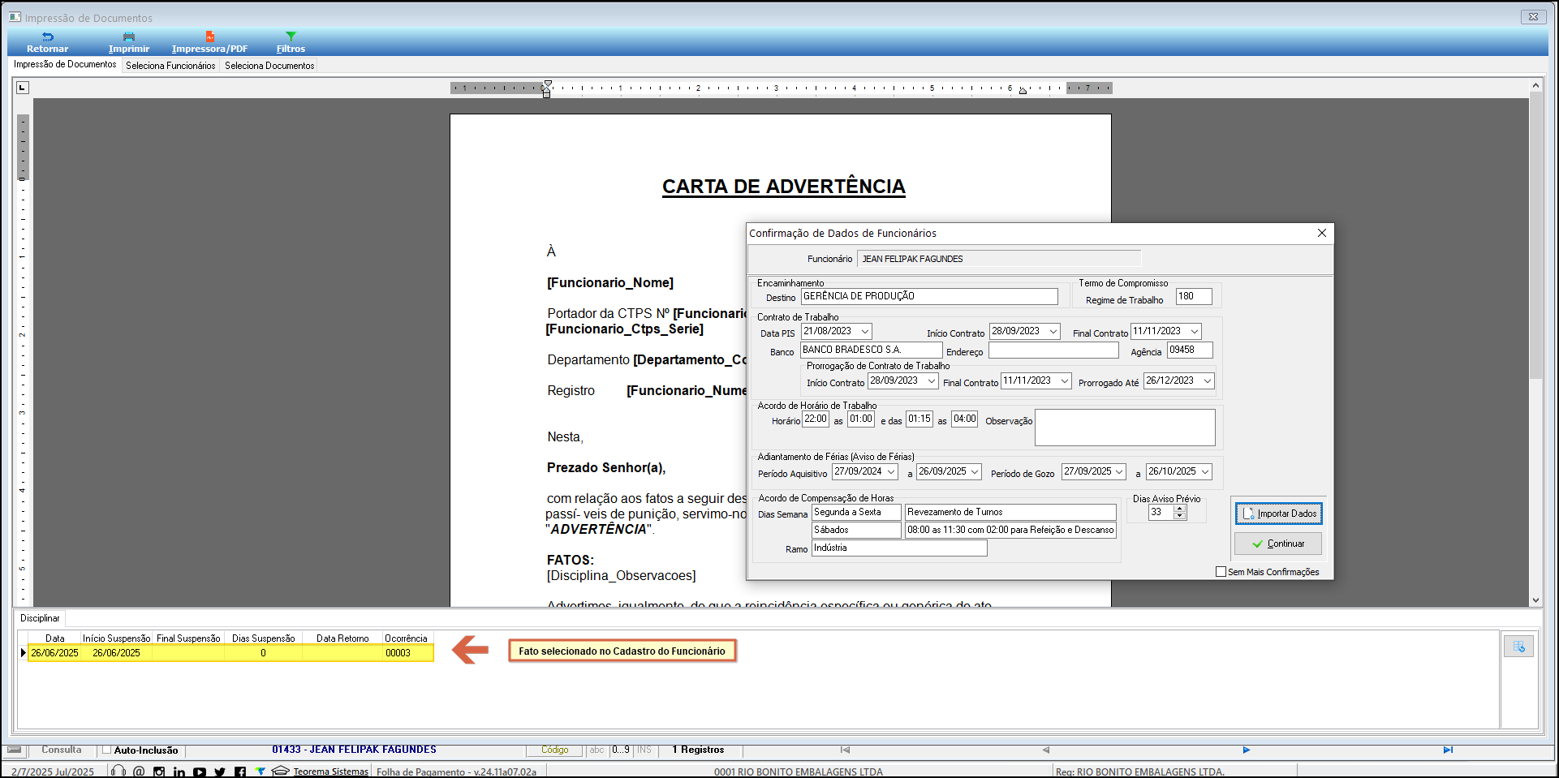Go to the previous record arrow
Screen dimensions: 1559x778
(1046, 750)
